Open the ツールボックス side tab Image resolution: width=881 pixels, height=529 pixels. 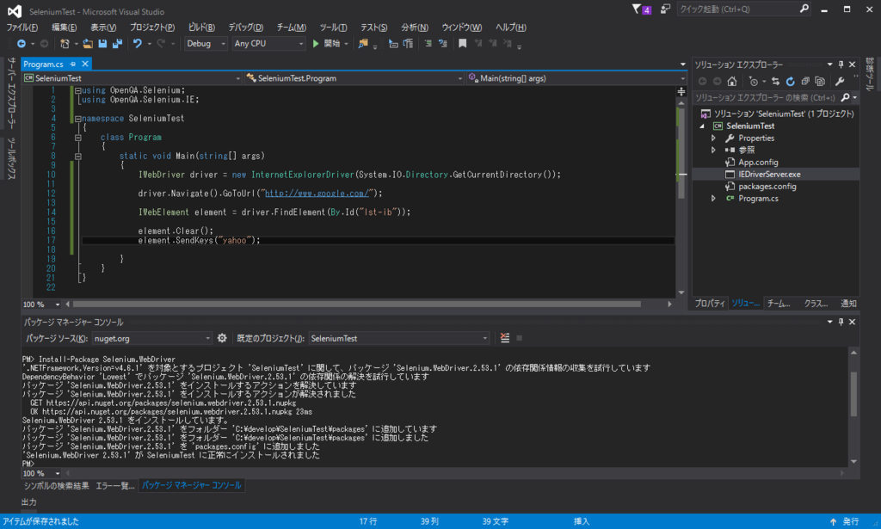point(11,159)
